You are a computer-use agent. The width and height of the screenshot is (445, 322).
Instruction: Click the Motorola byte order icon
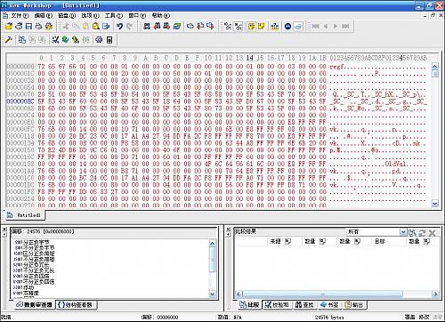click(287, 27)
